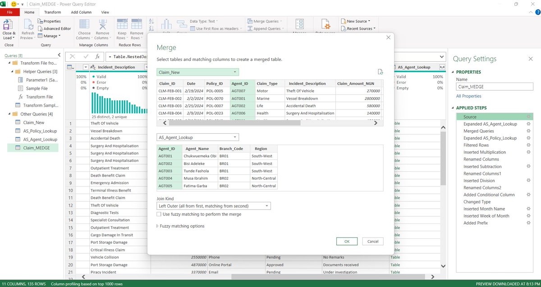541x287 pixels.
Task: Open the gear settings for Merged Queries step
Action: 528,131
